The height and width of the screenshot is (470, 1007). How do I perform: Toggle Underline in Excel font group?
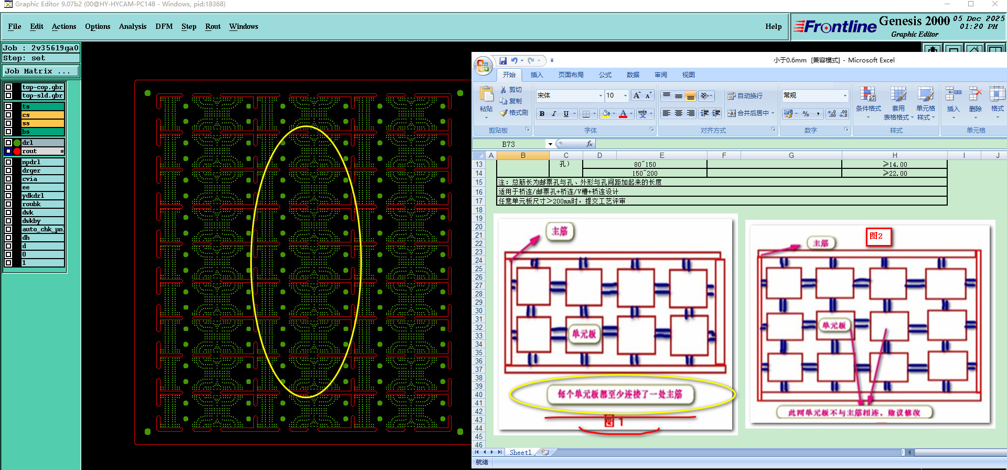[566, 114]
